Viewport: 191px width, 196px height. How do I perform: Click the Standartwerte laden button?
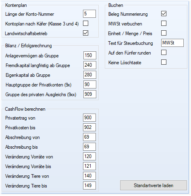[154, 185]
